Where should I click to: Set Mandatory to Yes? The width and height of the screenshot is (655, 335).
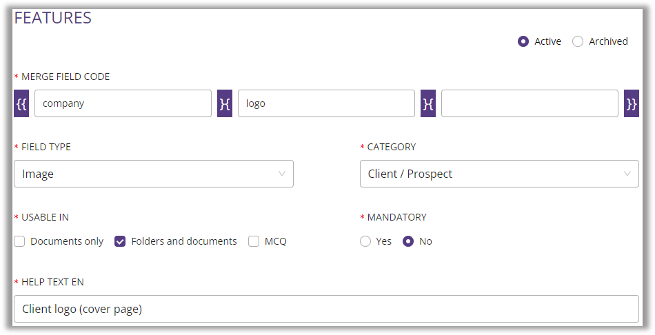tap(365, 241)
